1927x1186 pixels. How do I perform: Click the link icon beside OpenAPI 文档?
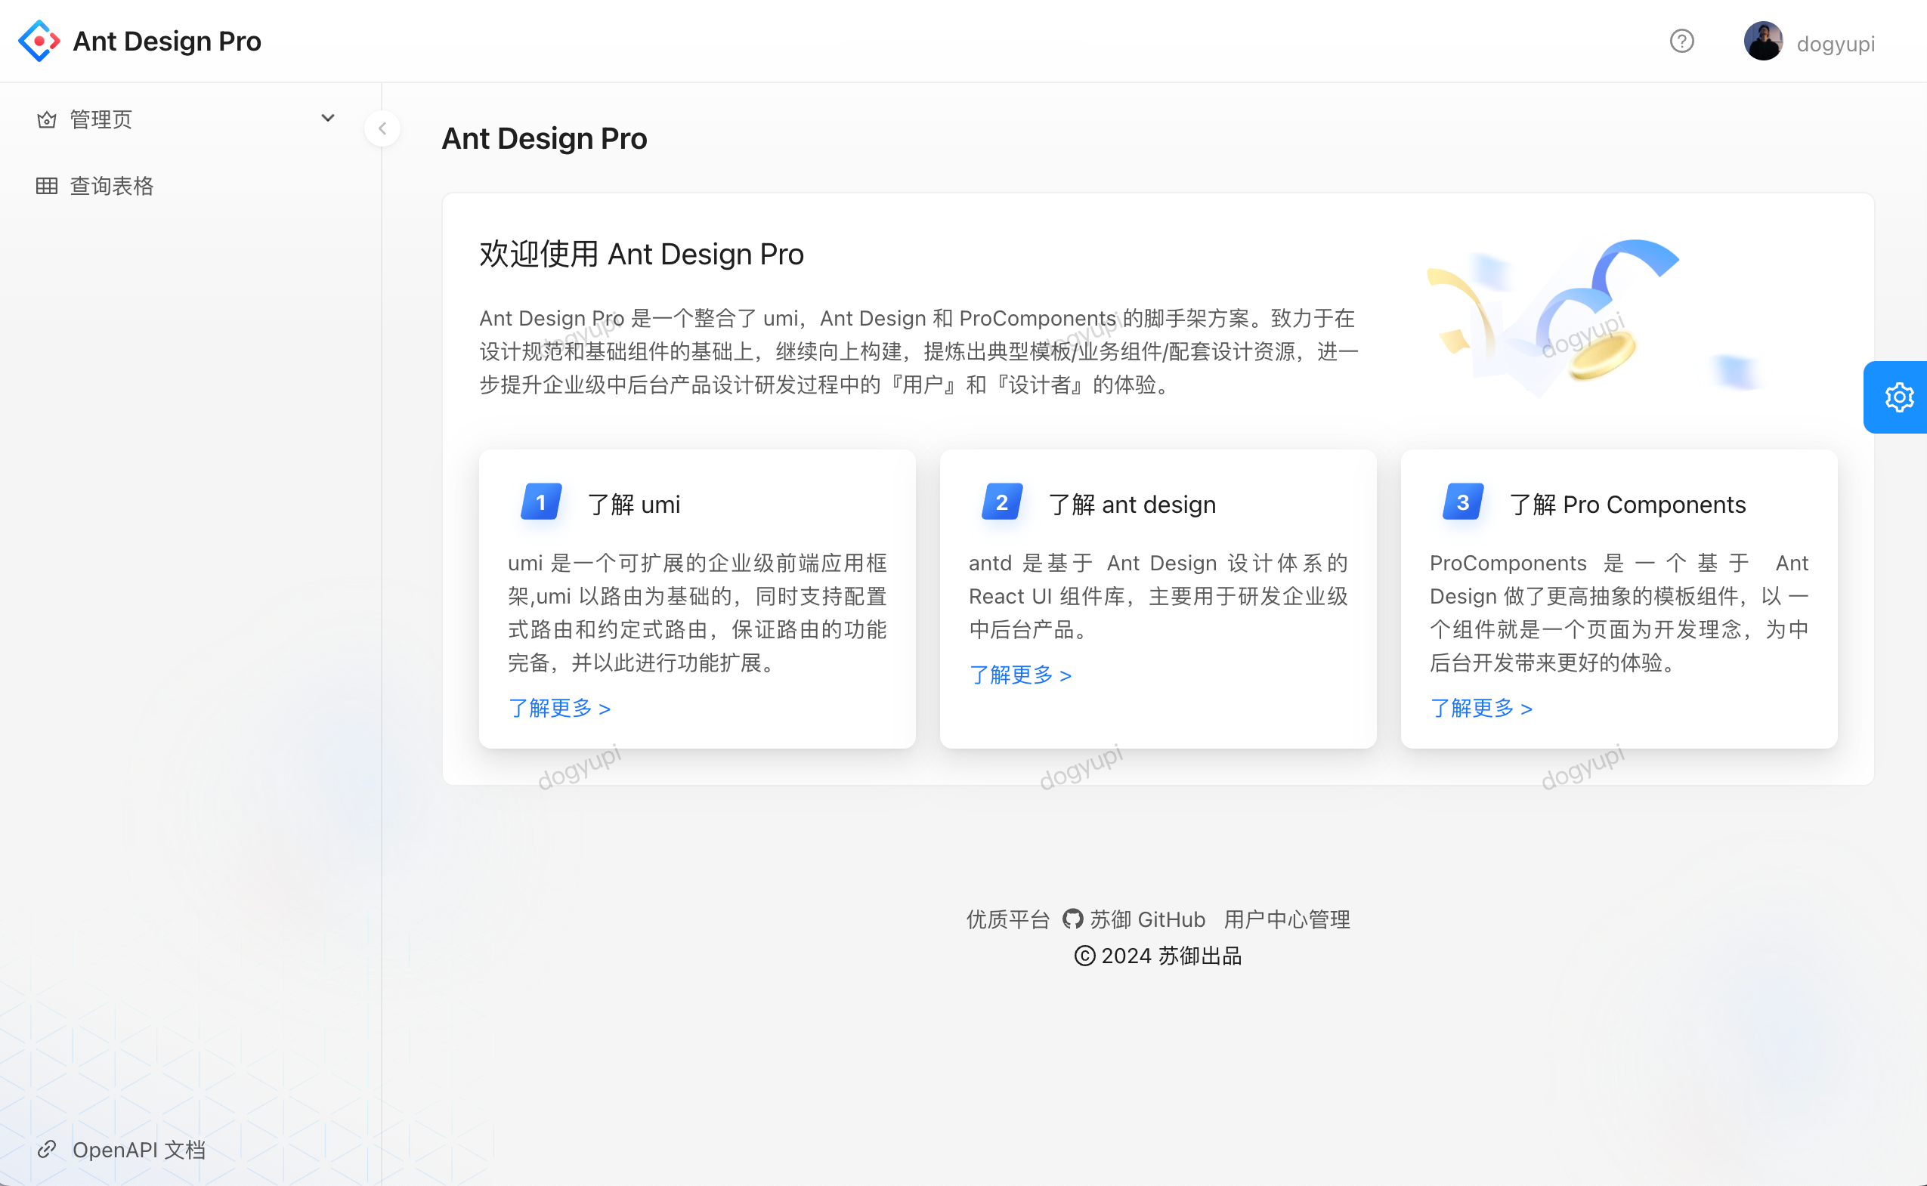pyautogui.click(x=46, y=1149)
